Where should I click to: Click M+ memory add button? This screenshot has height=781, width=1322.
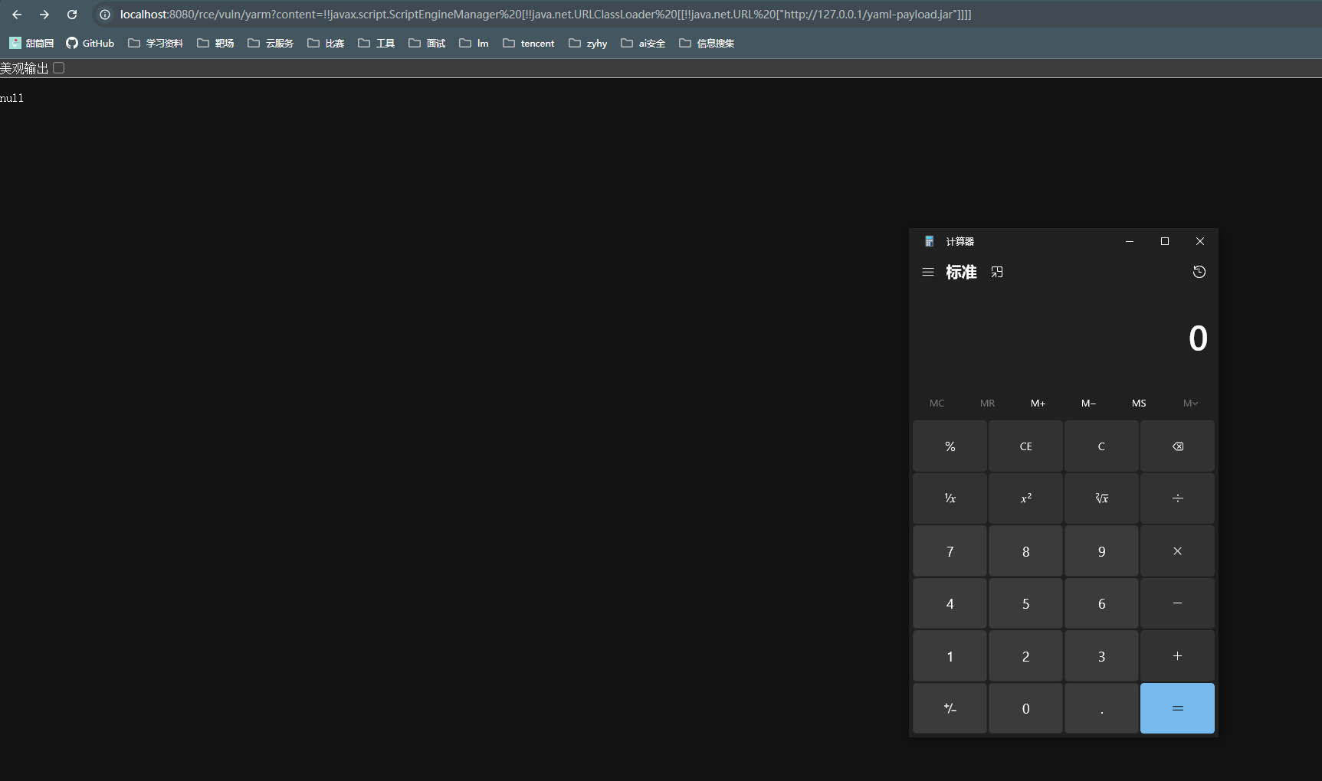pyautogui.click(x=1038, y=403)
